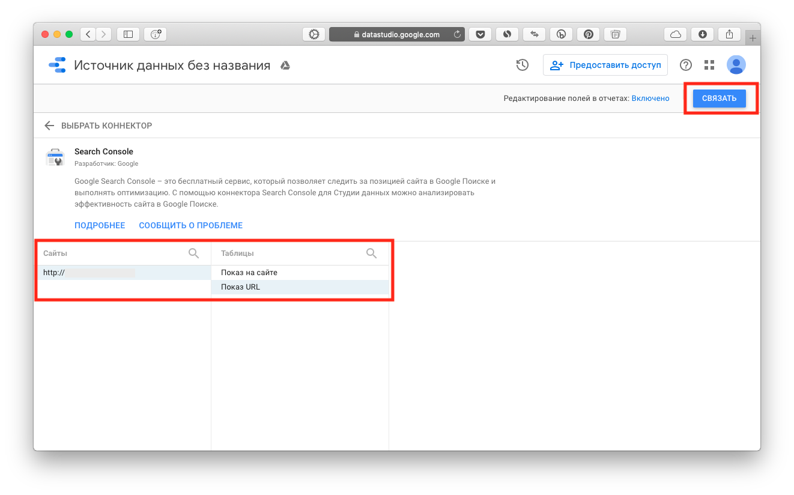
Task: Click the СВЯЗАТЬ button
Action: [x=719, y=99]
